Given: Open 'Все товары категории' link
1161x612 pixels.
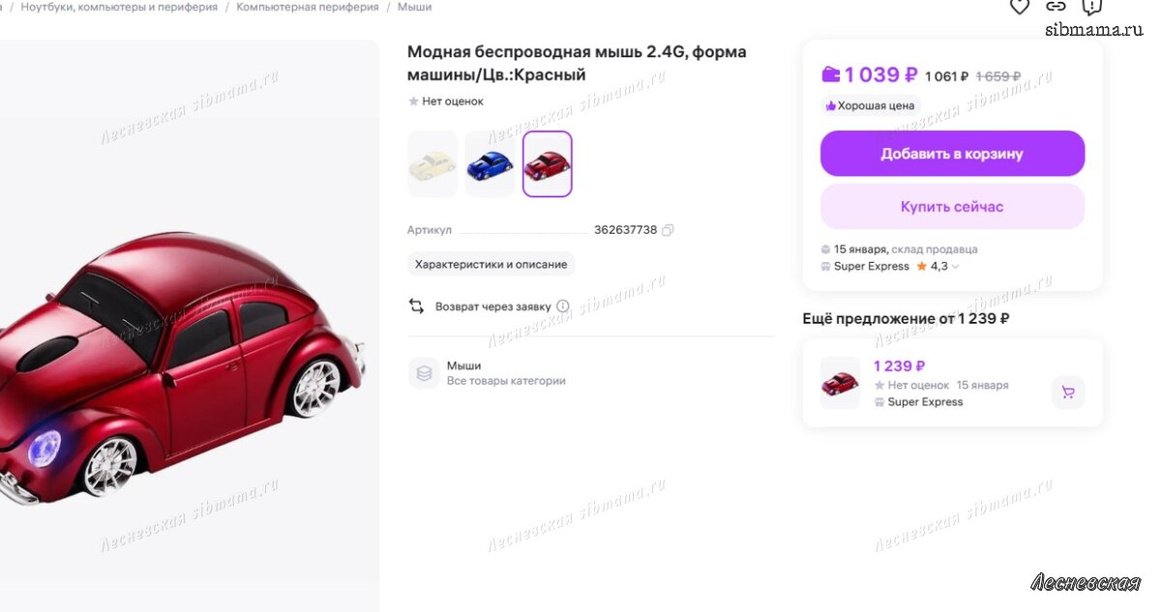Looking at the screenshot, I should 506,381.
